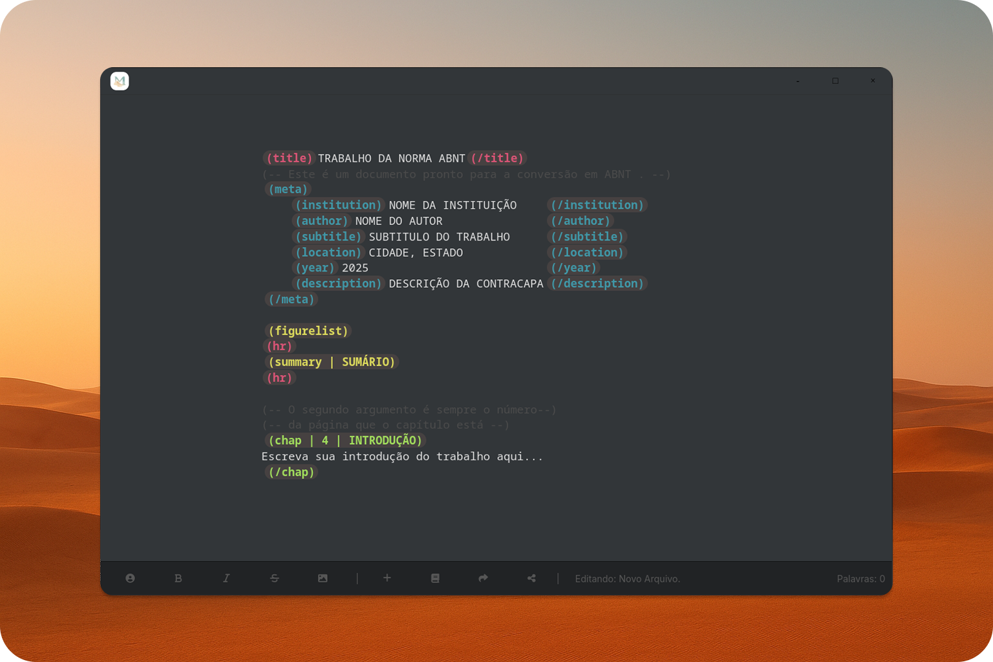
Task: Click the (figurelist) tag
Action: click(308, 331)
